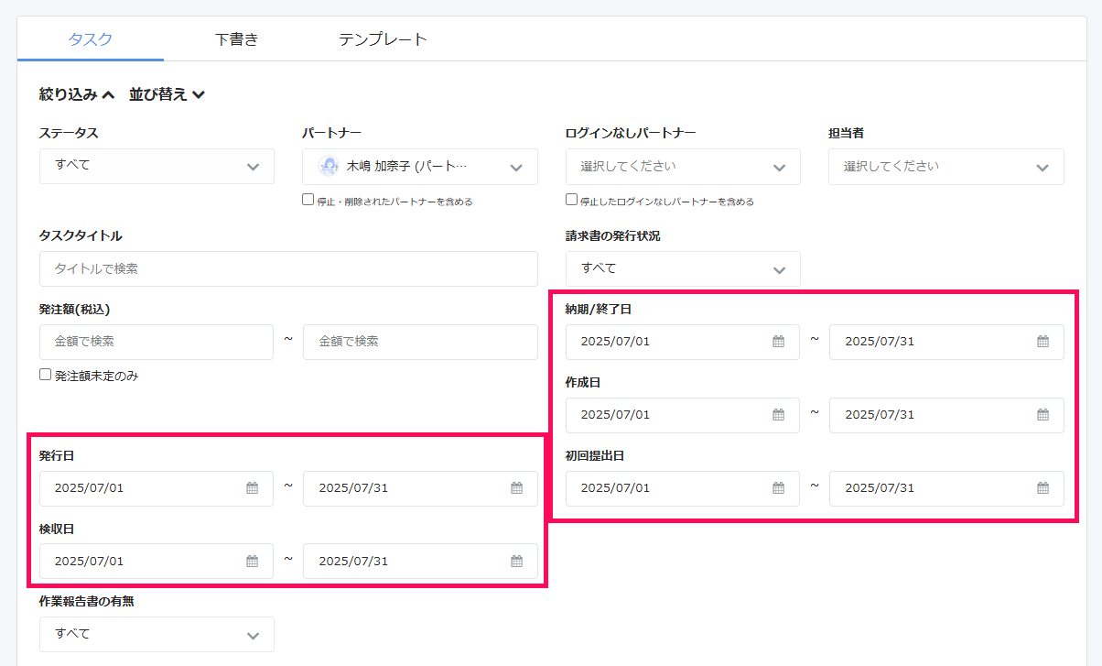
Task: Open calendar for 検収日 end date
Action: 516,562
